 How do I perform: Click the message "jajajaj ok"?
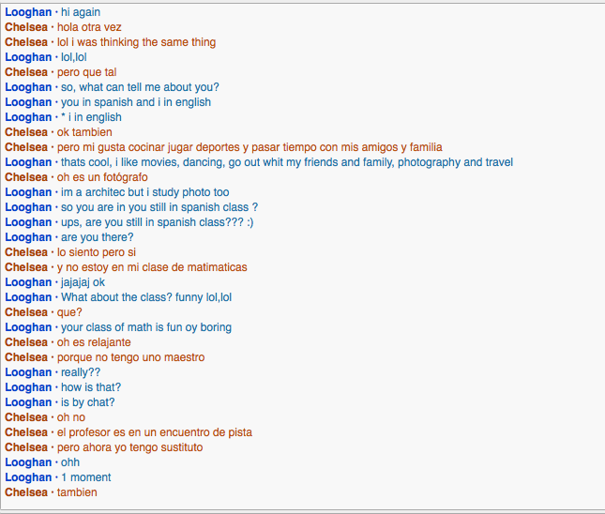tap(83, 282)
